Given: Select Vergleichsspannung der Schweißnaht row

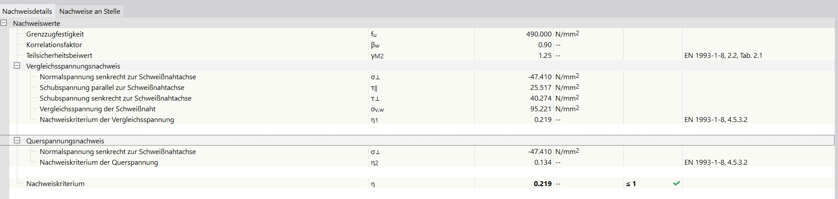Looking at the screenshot, I should click(x=98, y=109).
